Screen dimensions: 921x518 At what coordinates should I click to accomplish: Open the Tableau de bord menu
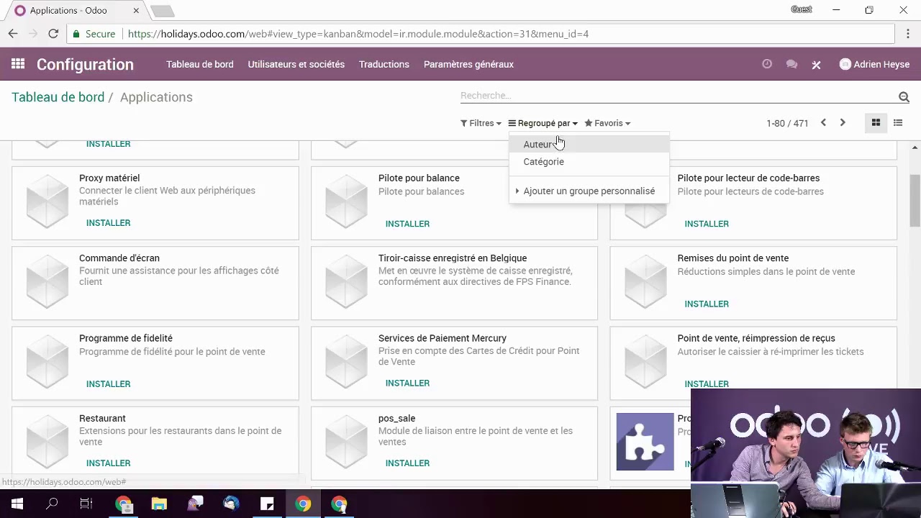tap(200, 64)
